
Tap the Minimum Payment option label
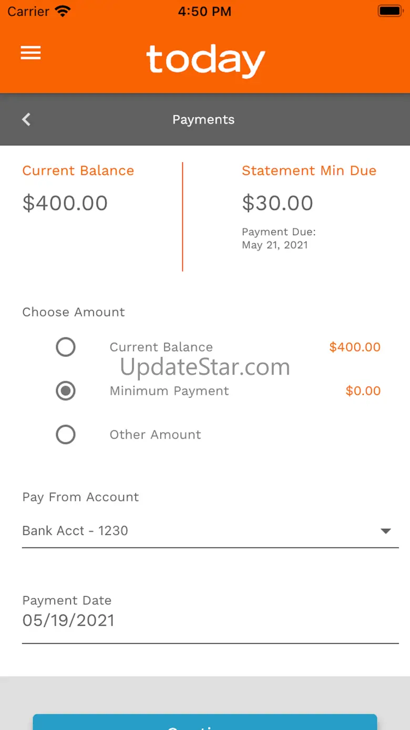pos(169,391)
